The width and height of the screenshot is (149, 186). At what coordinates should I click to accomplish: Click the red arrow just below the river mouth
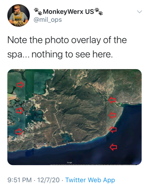pyautogui.click(x=113, y=115)
